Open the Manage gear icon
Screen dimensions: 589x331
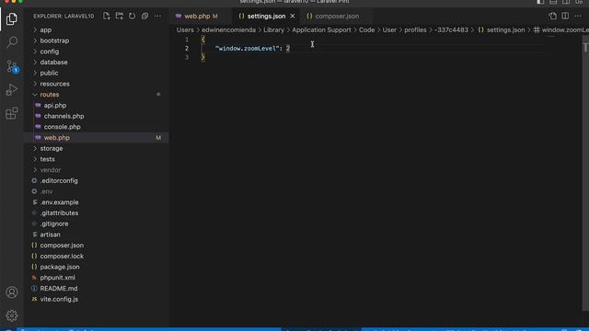point(12,315)
